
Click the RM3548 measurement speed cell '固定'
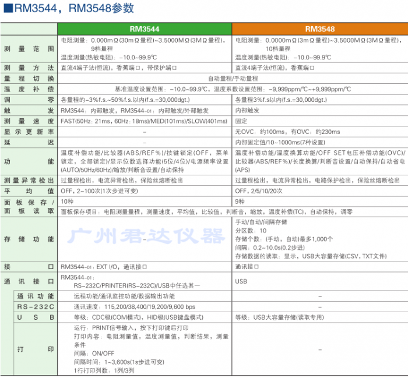pyautogui.click(x=241, y=121)
